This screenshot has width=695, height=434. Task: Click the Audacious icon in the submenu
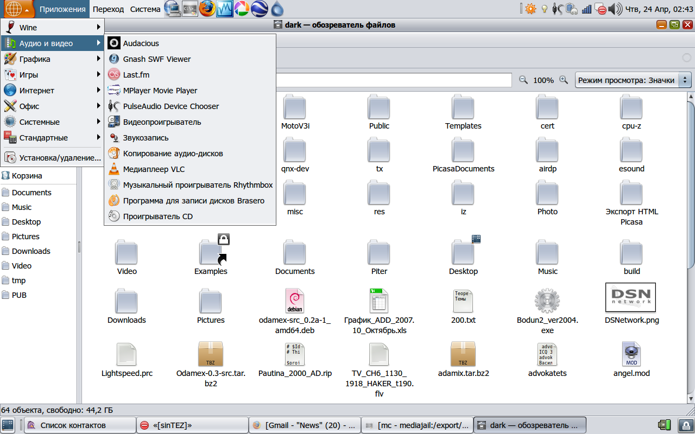coord(114,43)
